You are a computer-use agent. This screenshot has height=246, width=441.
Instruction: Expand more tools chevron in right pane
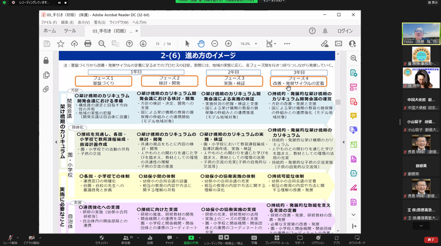point(354,215)
